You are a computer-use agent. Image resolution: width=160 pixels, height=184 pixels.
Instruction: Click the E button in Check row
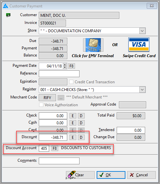pyautogui.click(x=73, y=116)
